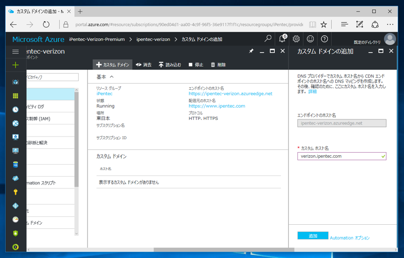Click 削除 delete toolbar button
Screen dimensions: 404x258
(x=218, y=65)
